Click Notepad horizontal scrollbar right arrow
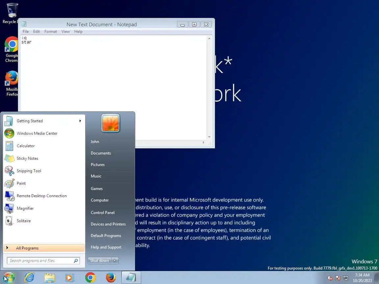This screenshot has height=284, width=379. pos(204,143)
